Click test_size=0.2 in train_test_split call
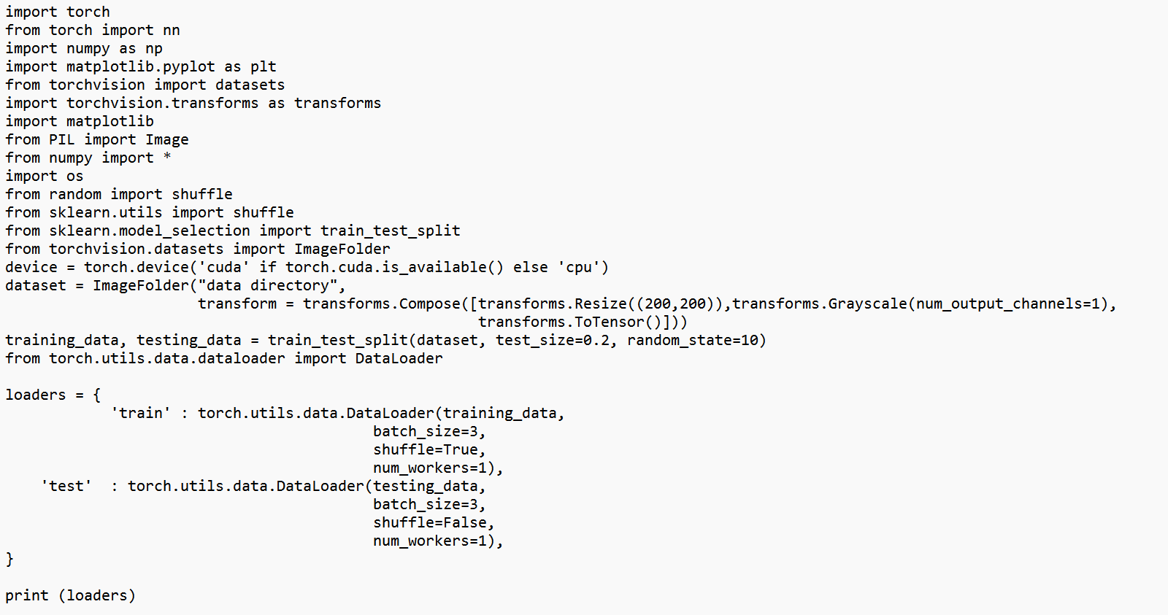1168x615 pixels. tap(553, 341)
